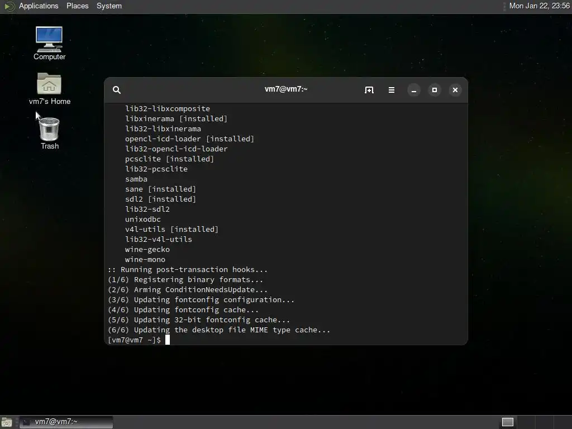Click the terminal title vm7@vm7:~
This screenshot has width=572, height=429.
click(286, 89)
